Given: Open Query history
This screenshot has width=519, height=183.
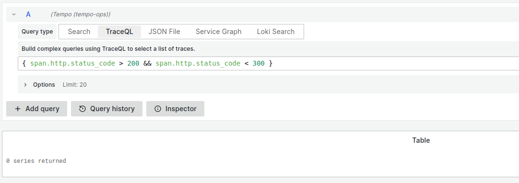Looking at the screenshot, I should click(106, 109).
